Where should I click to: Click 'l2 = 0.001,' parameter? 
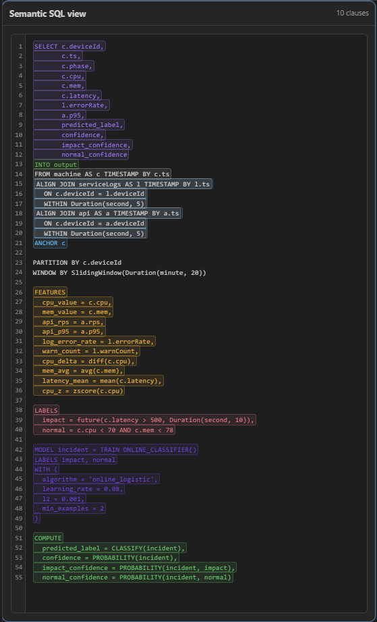point(60,498)
